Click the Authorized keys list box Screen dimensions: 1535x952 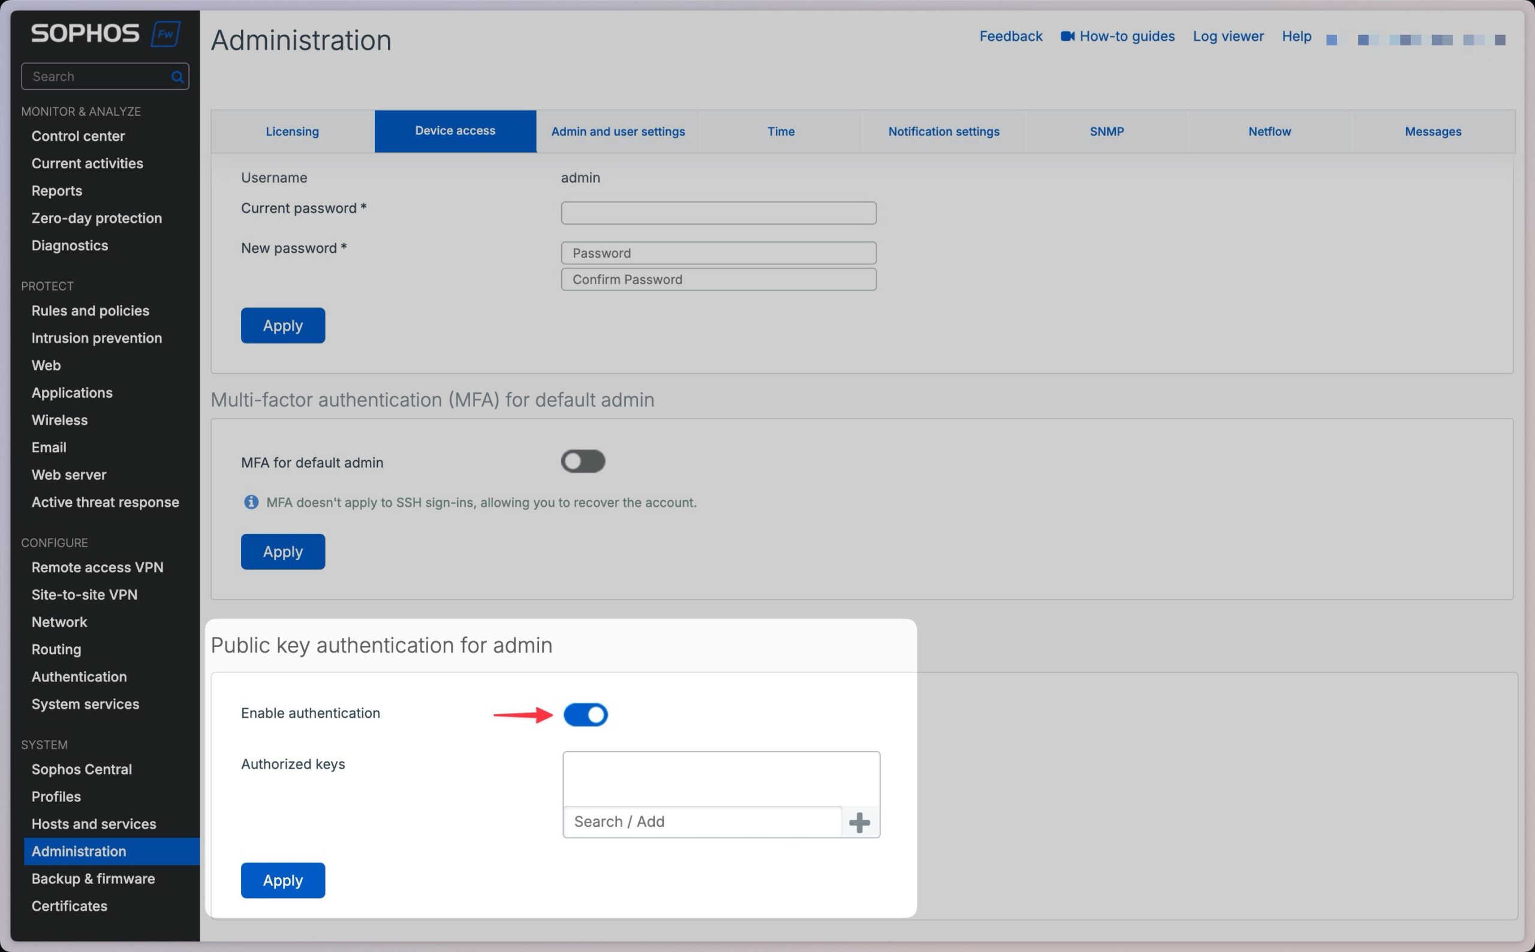[x=721, y=779]
